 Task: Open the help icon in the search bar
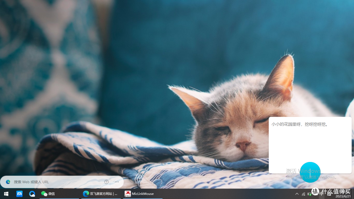tap(107, 182)
